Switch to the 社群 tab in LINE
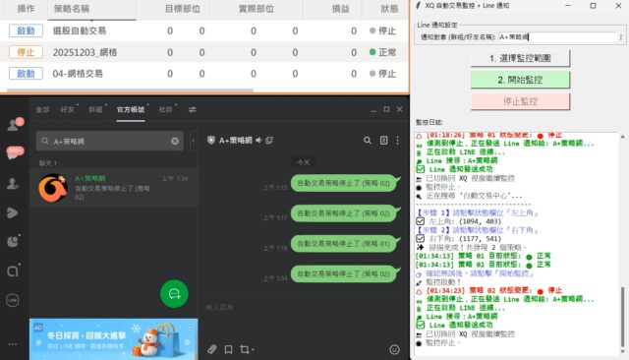 click(166, 109)
